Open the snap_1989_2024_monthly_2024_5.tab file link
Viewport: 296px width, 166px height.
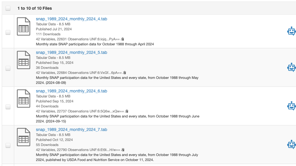(x=71, y=52)
